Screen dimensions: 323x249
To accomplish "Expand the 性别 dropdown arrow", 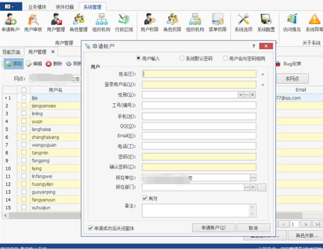I will click(241, 95).
